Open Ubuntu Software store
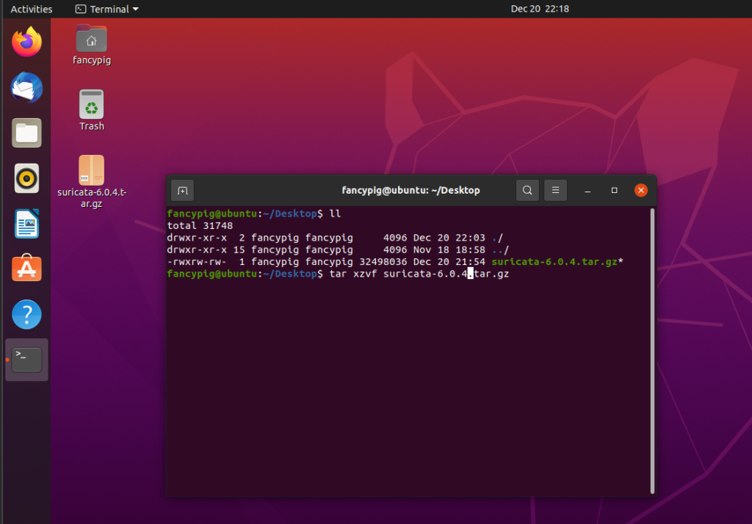 click(27, 269)
